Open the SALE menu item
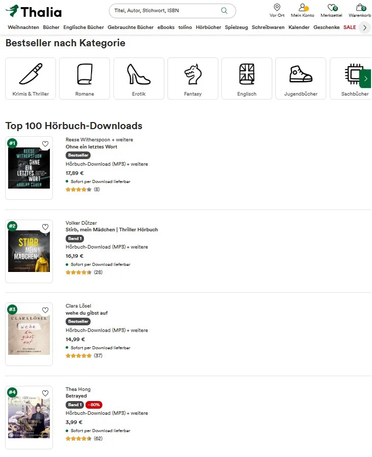Image resolution: width=372 pixels, height=457 pixels. [x=350, y=27]
